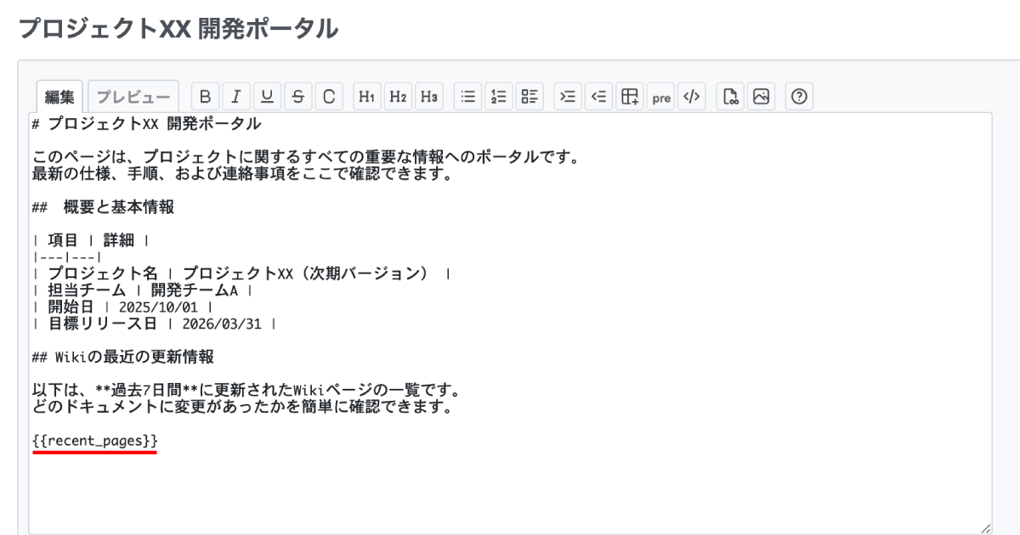Click the wiki page link icon

pos(730,97)
